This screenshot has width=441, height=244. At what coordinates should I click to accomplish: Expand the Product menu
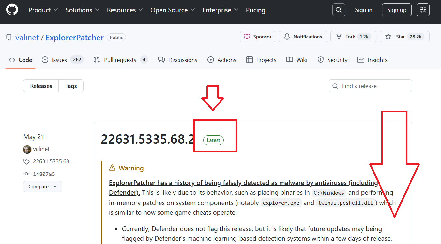(43, 10)
